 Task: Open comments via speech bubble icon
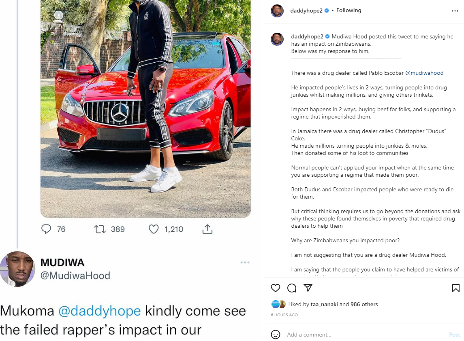click(x=291, y=288)
